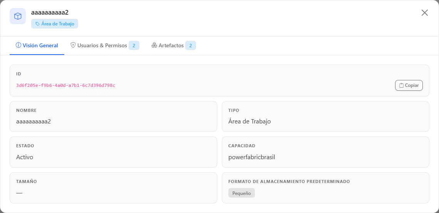Screen dimensions: 439x213
Task: Click the info icon on Visión General
Action: click(x=18, y=45)
